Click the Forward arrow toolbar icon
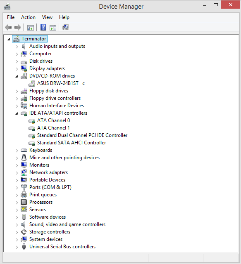Screen dimensions: 241x264 (x=18, y=28)
